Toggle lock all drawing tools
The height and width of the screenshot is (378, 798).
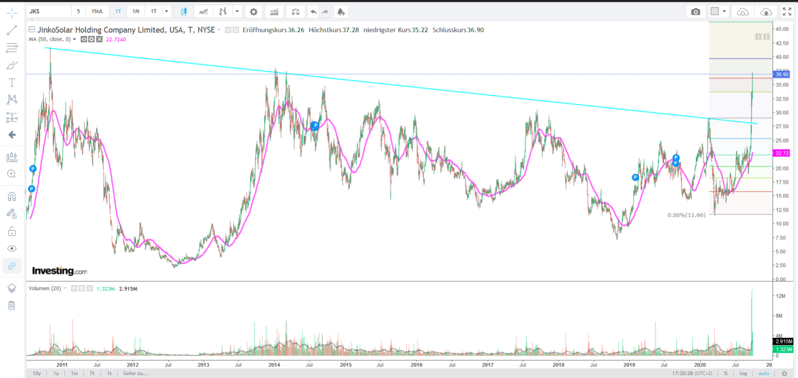[x=11, y=231]
